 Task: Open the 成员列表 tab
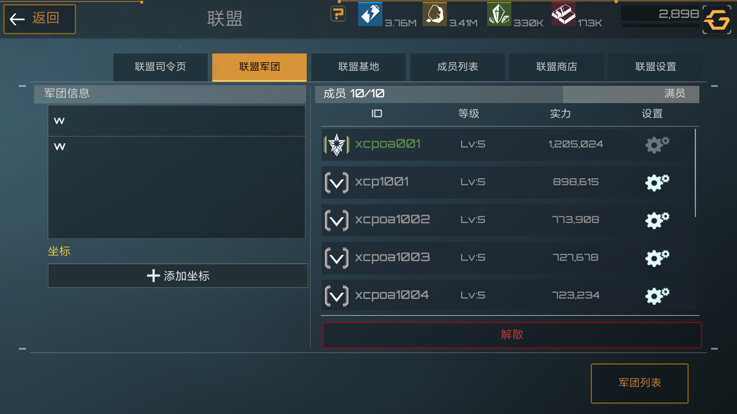458,67
